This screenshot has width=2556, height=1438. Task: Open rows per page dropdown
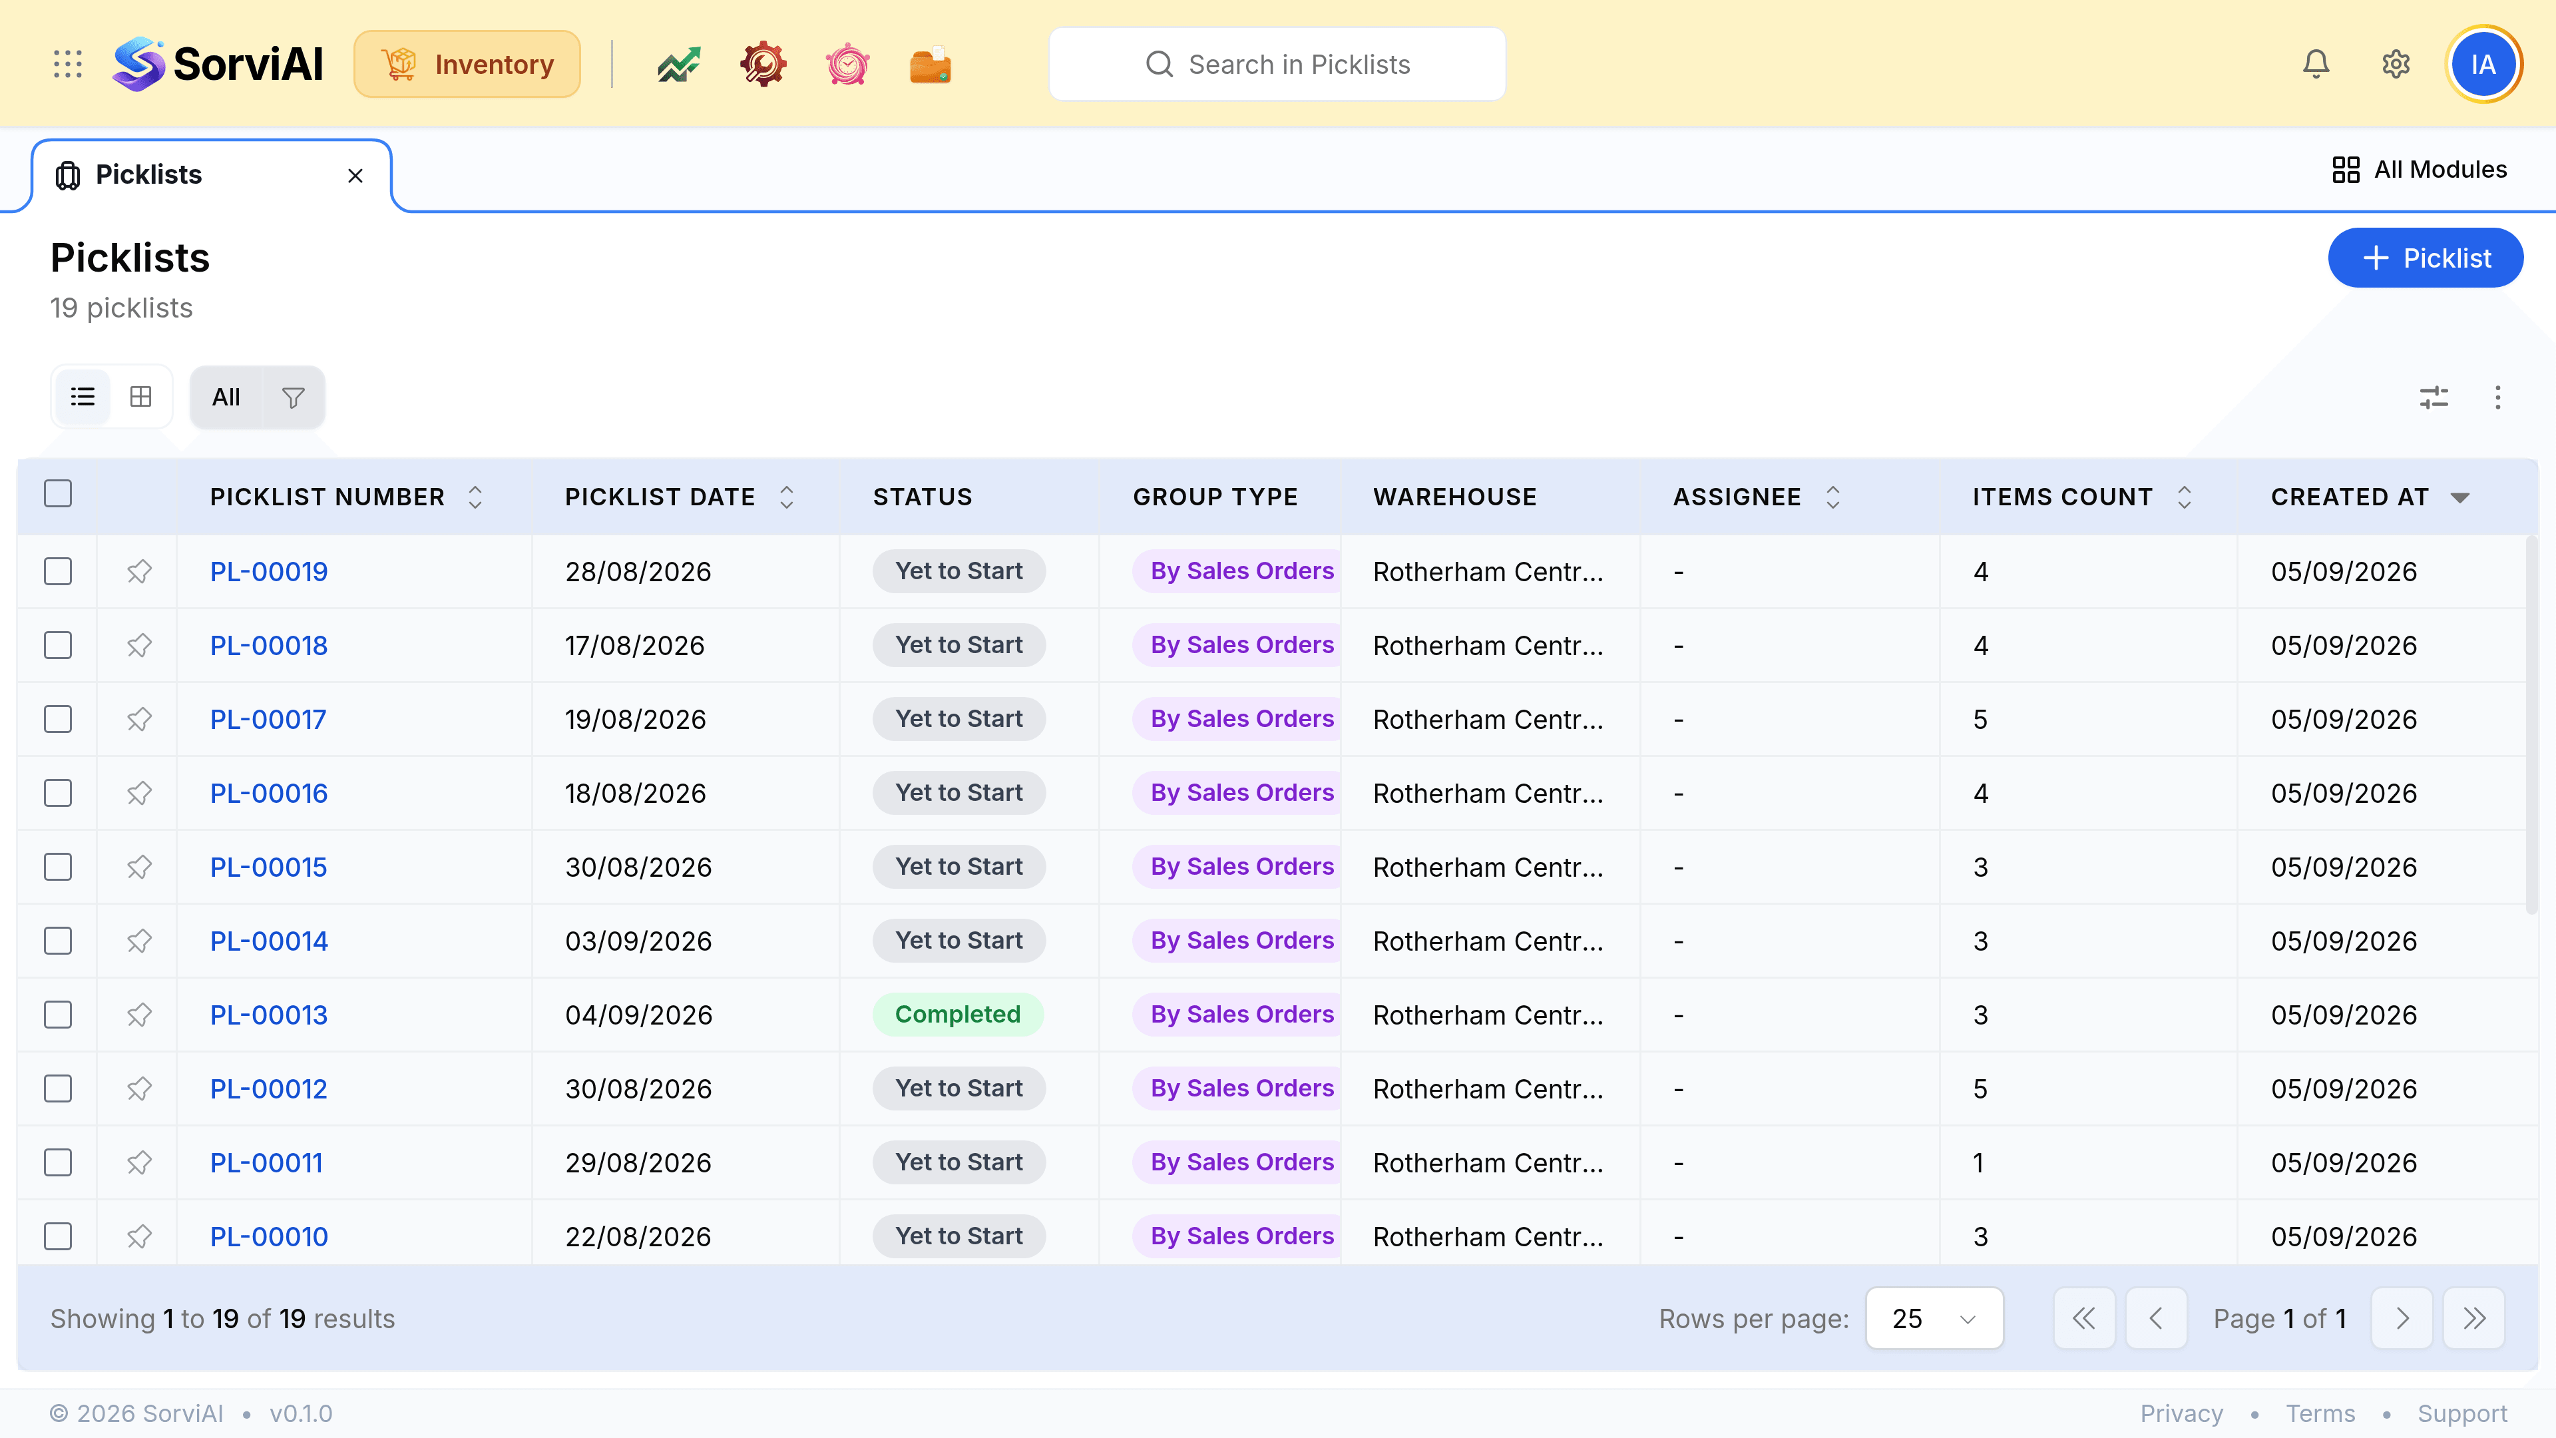click(x=1934, y=1319)
